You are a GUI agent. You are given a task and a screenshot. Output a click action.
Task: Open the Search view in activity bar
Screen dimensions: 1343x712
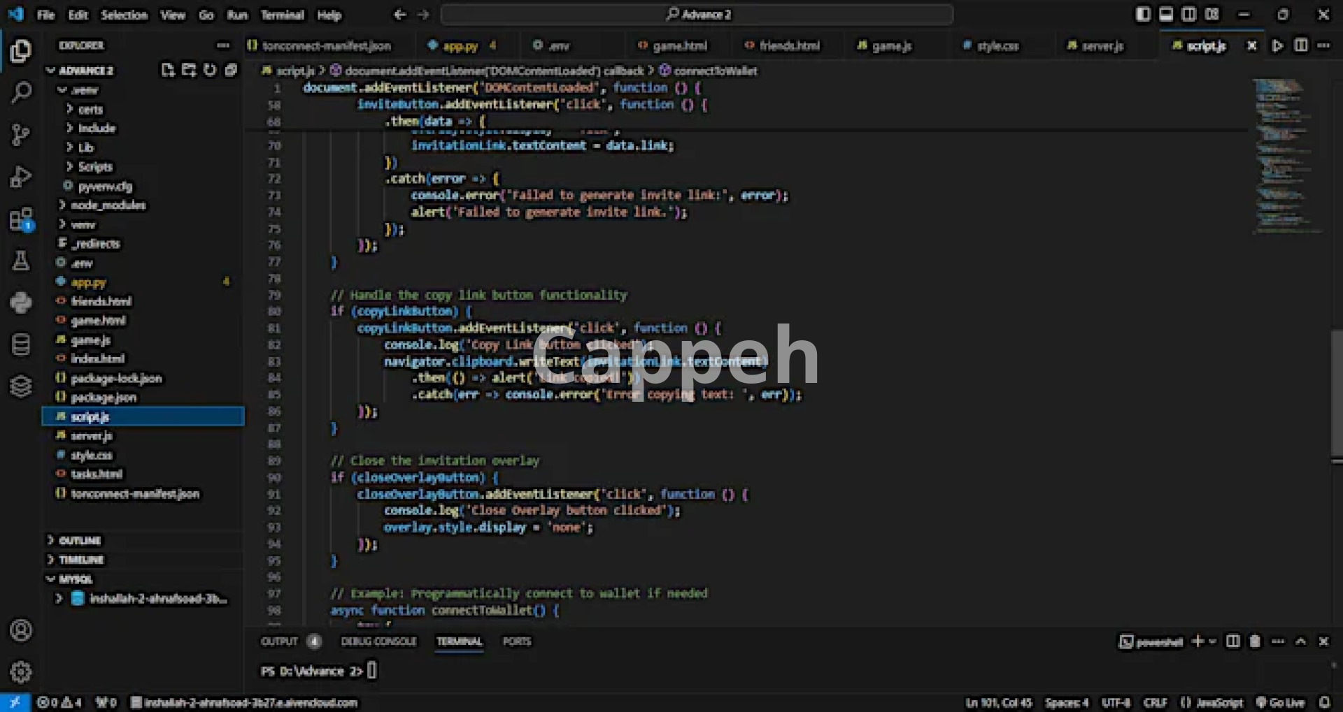(x=21, y=92)
